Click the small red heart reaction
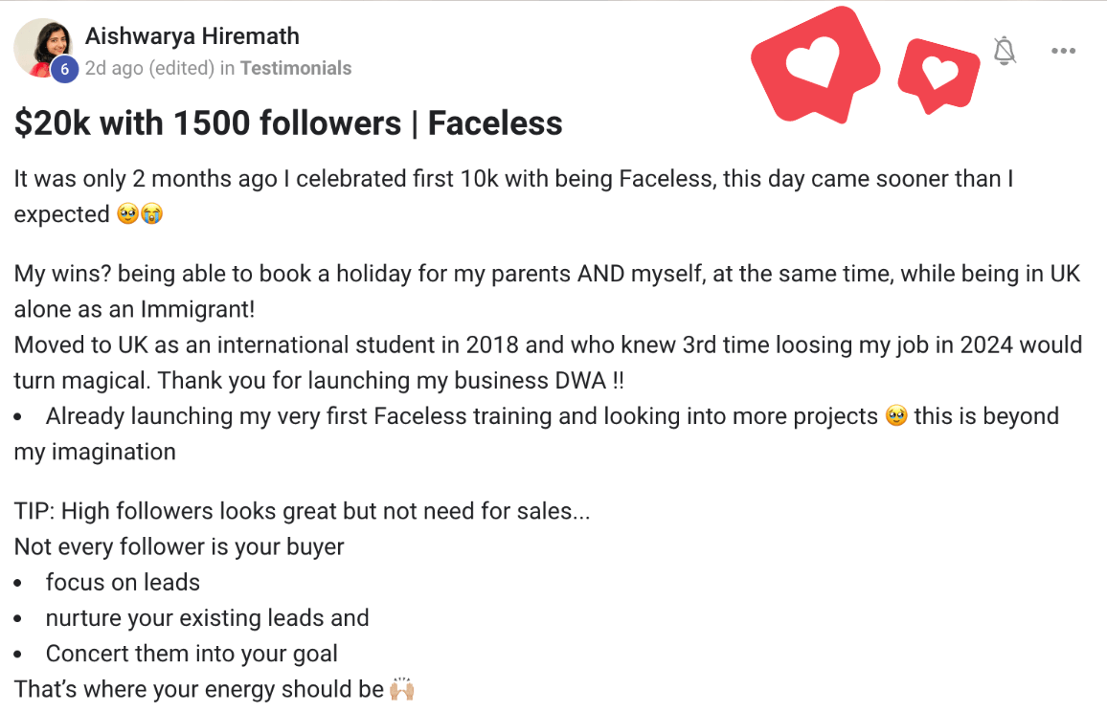The image size is (1107, 712). [938, 75]
